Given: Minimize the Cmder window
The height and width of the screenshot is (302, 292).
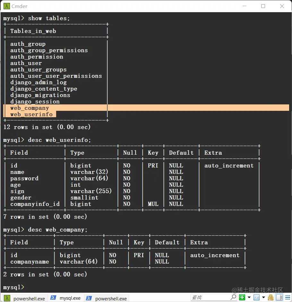Looking at the screenshot, I should tap(245, 6).
